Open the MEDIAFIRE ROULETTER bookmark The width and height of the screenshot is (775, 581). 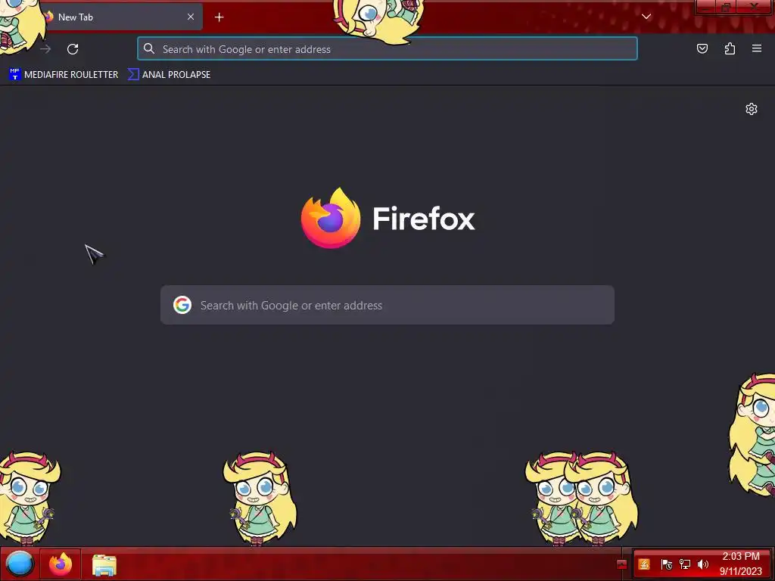click(x=64, y=75)
